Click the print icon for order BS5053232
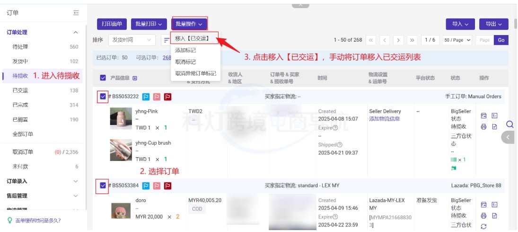 point(483,126)
